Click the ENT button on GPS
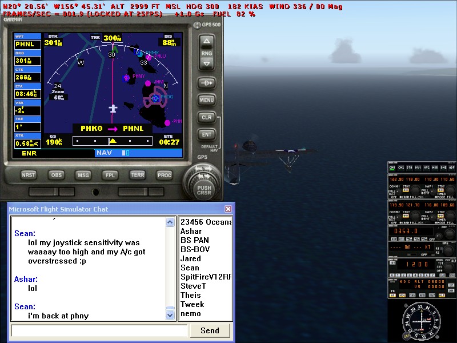Screen dimensions: 457x343 click(x=206, y=134)
